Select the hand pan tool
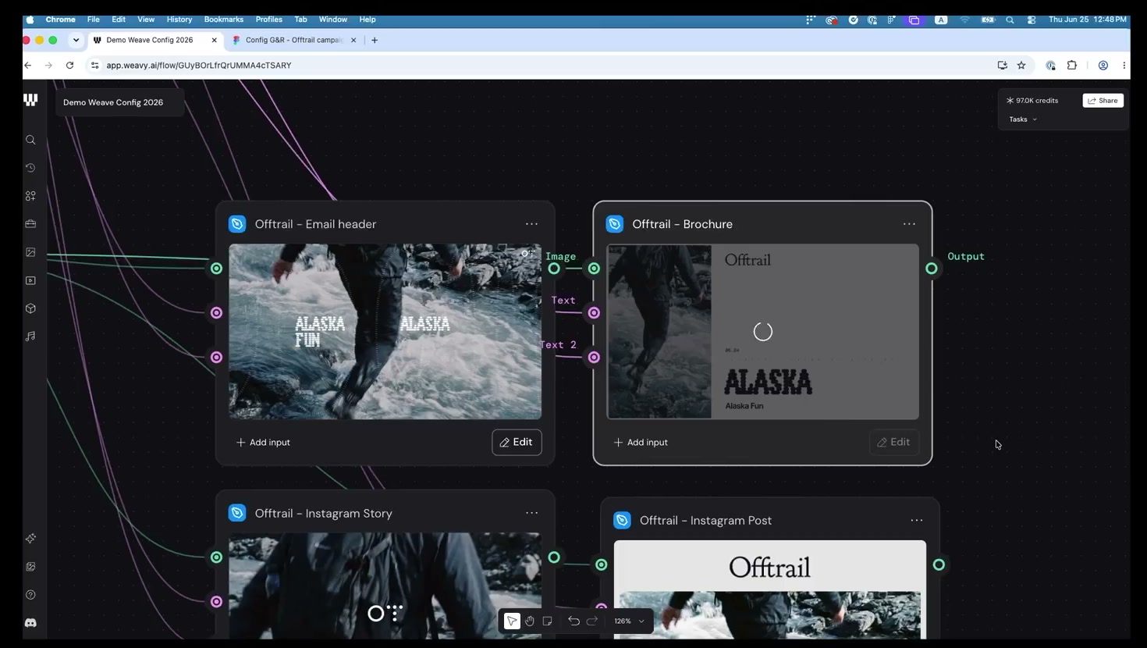The width and height of the screenshot is (1147, 648). point(530,621)
